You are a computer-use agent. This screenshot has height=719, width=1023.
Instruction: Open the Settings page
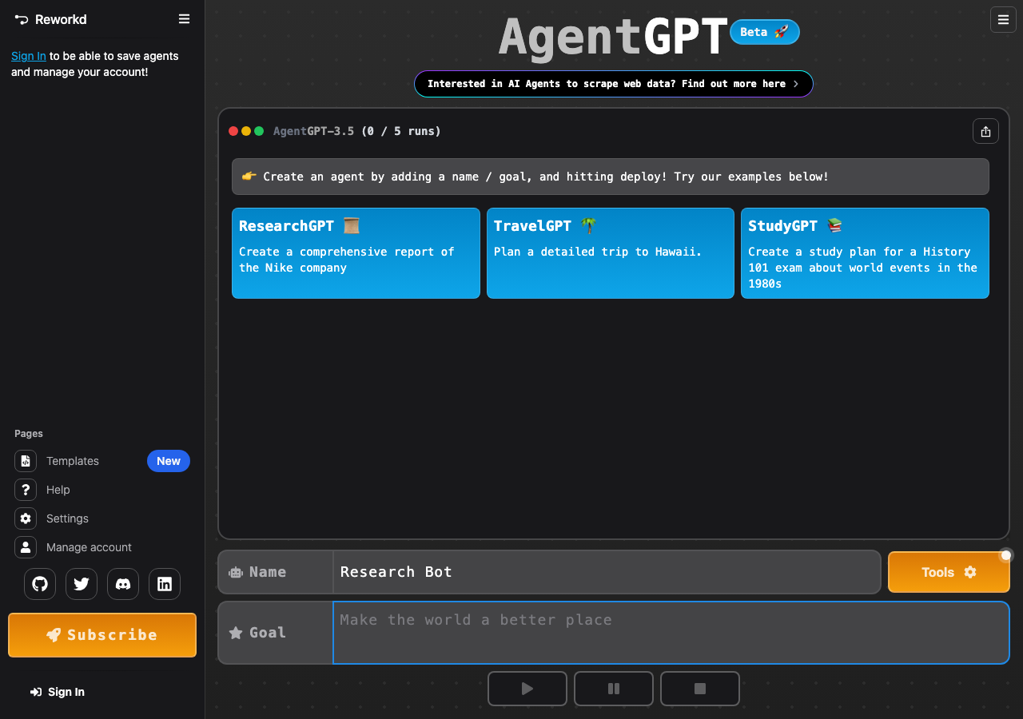(102, 518)
